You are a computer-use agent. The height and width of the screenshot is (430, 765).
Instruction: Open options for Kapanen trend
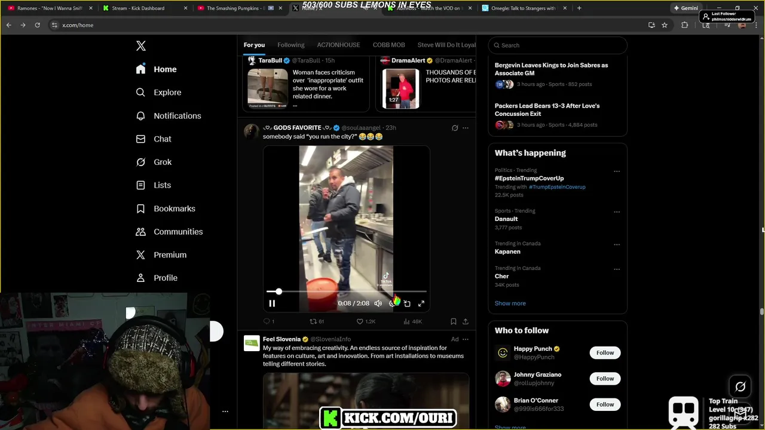(x=617, y=245)
